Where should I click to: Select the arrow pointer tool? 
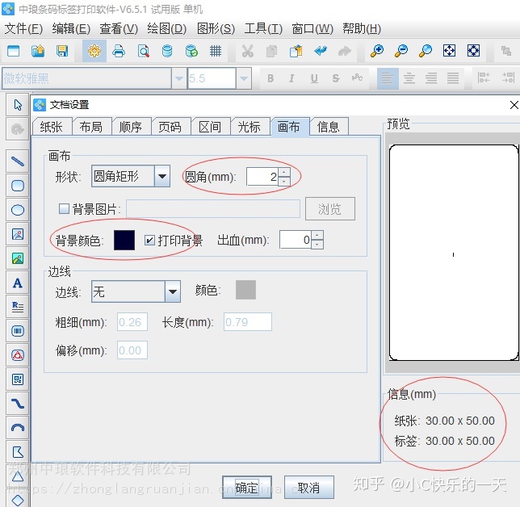(18, 105)
